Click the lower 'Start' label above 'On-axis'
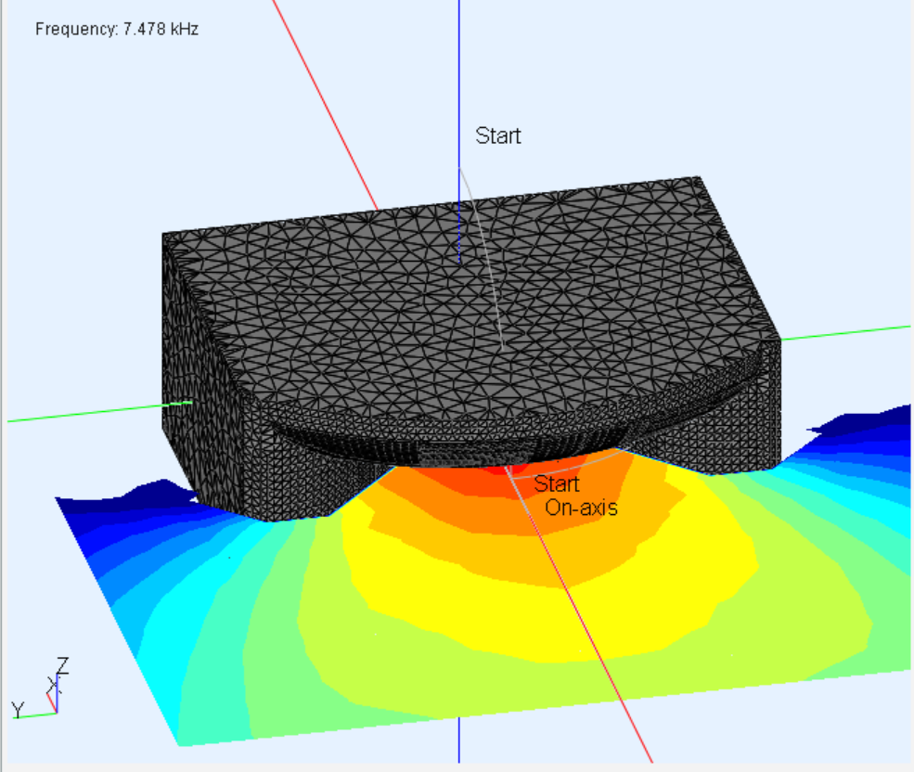 pyautogui.click(x=557, y=484)
